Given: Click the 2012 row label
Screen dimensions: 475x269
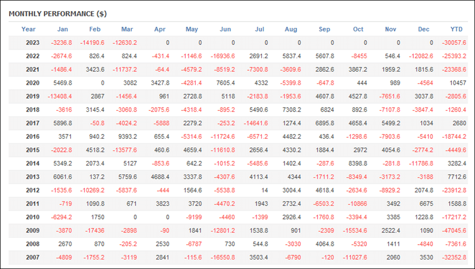Looking at the screenshot, I should 33,190.
